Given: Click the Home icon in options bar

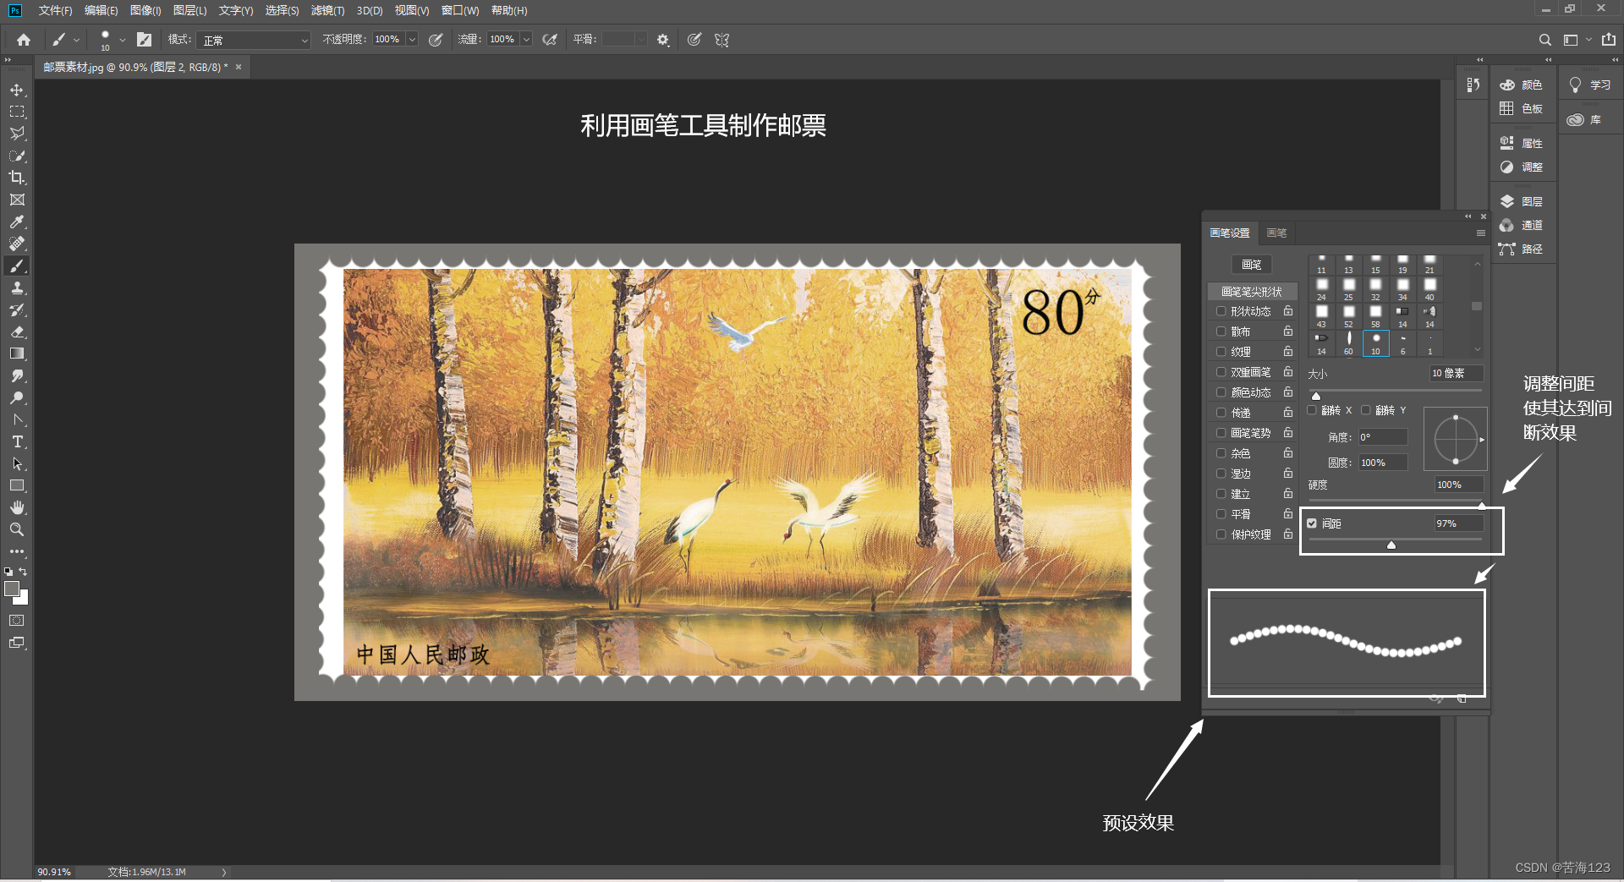Looking at the screenshot, I should (x=24, y=40).
